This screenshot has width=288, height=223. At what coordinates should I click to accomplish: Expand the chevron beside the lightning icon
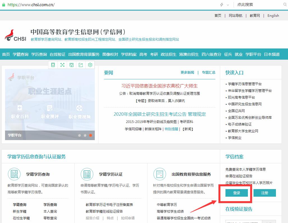coord(228,5)
